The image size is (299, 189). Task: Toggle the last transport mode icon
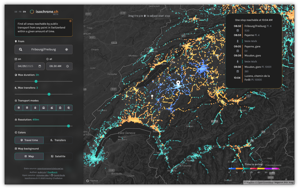coord(68,108)
